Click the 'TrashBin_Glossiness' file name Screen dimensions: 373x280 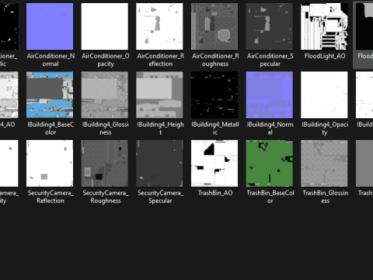(x=326, y=197)
